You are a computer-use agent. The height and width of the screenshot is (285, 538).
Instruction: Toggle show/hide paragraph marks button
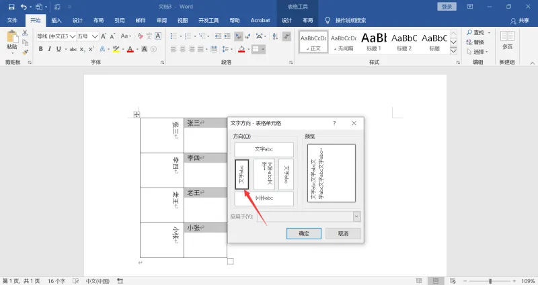[x=286, y=36]
